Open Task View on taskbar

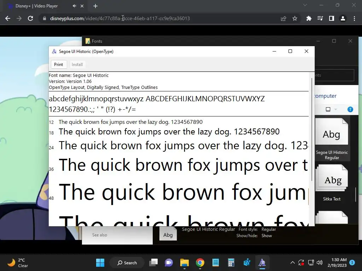(x=153, y=263)
